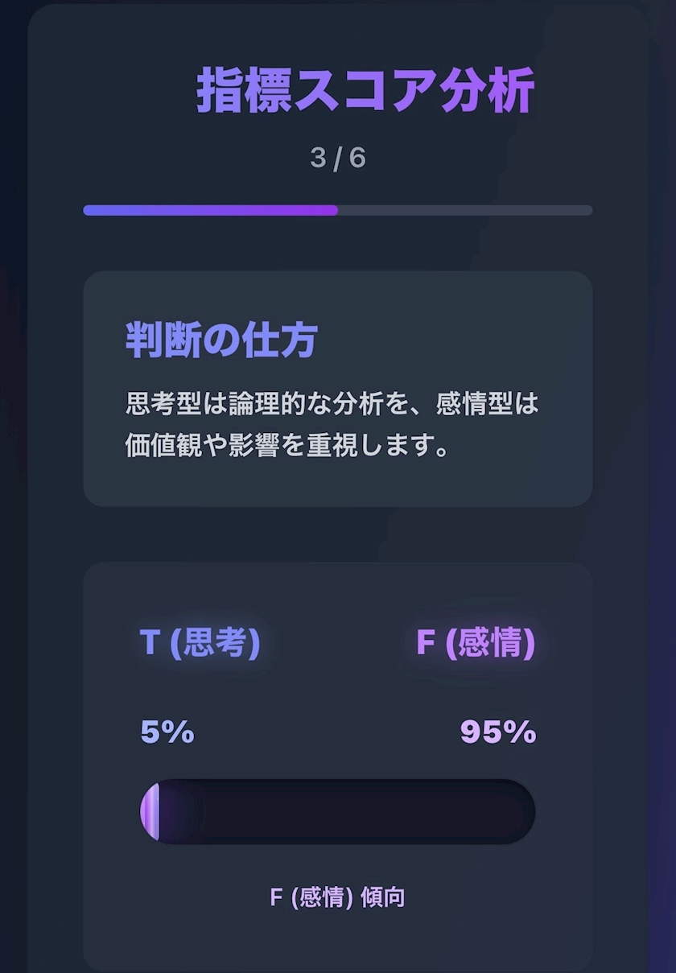Select the 判断の仕方 section heading
This screenshot has height=973, width=676.
[x=221, y=340]
